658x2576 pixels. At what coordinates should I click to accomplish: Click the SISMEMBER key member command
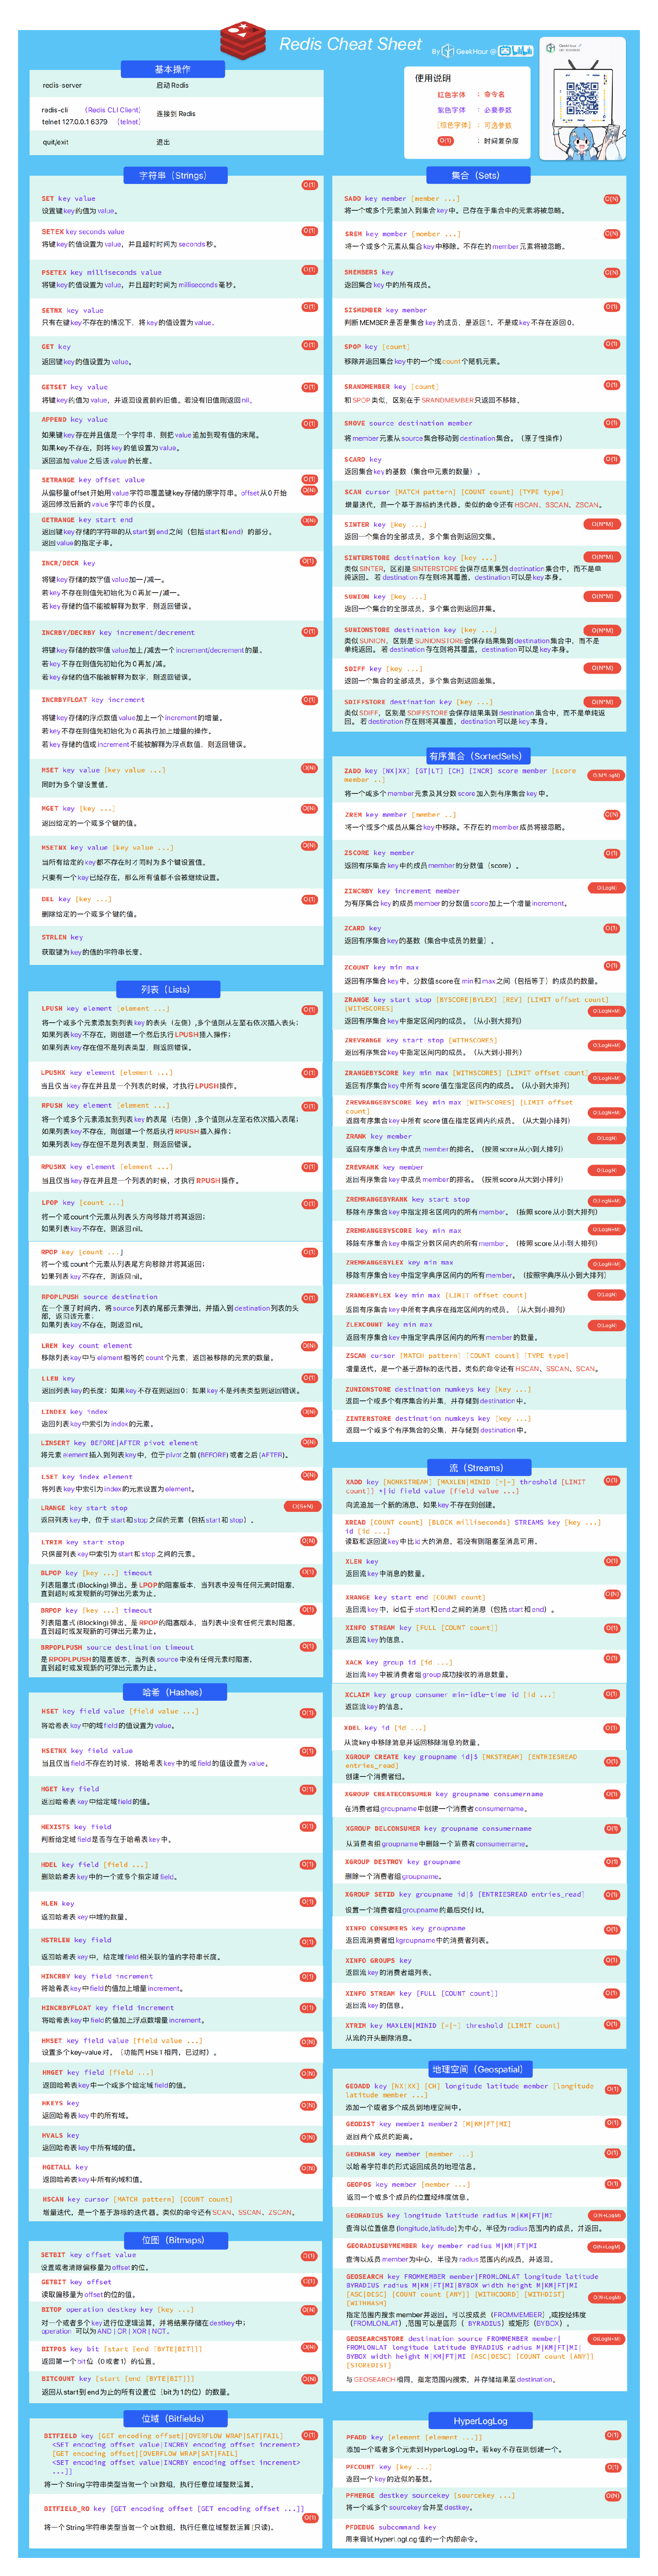coord(386,310)
